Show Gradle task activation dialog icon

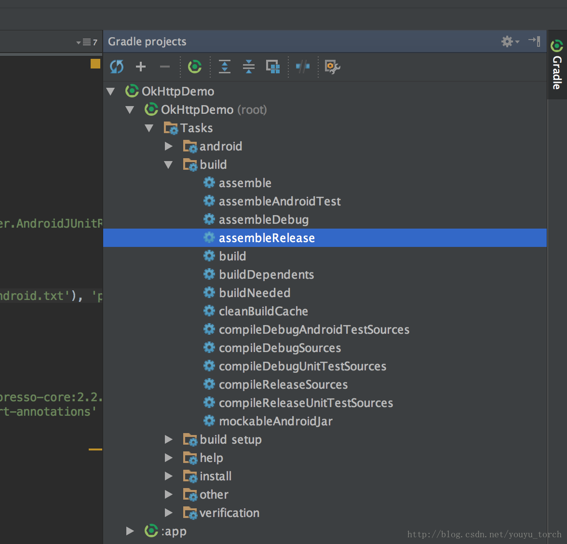click(273, 67)
